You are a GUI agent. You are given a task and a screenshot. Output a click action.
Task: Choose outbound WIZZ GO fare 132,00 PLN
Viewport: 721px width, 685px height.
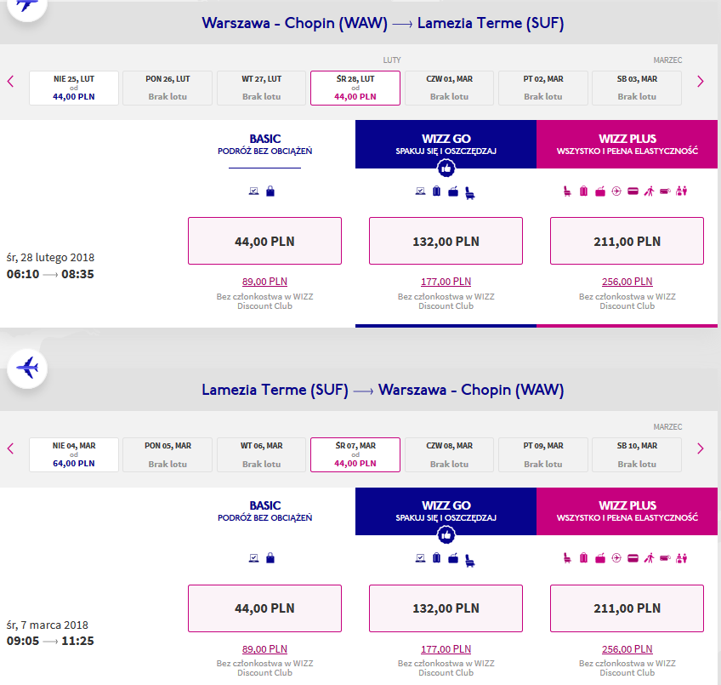click(446, 241)
